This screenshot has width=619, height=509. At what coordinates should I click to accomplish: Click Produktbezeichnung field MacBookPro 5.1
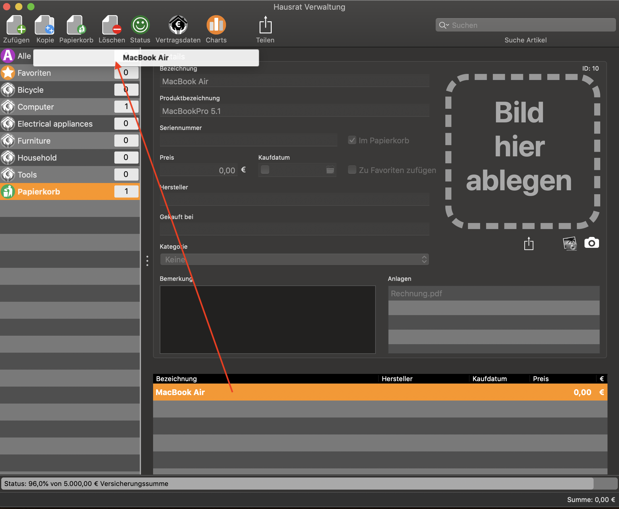click(294, 111)
